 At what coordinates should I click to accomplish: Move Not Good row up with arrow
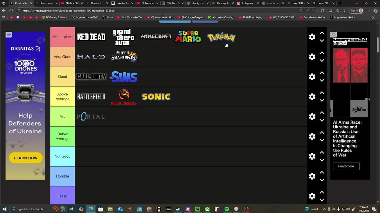pos(322,152)
